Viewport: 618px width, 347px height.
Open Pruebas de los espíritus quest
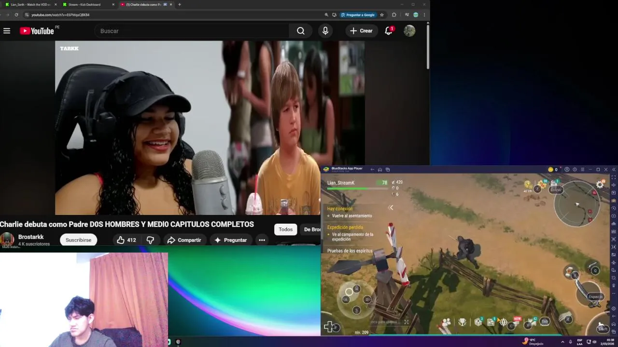tap(350, 251)
